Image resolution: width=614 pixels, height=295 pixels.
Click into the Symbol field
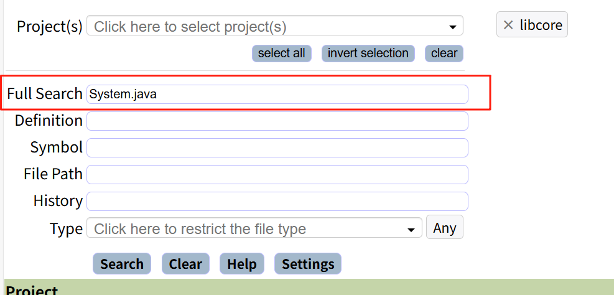277,147
